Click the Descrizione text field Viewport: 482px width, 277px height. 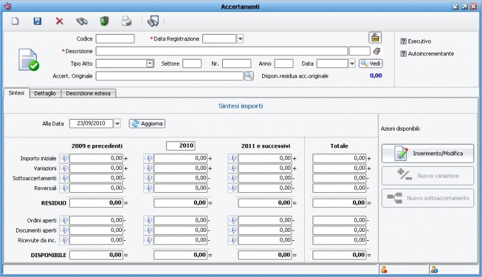(x=221, y=51)
